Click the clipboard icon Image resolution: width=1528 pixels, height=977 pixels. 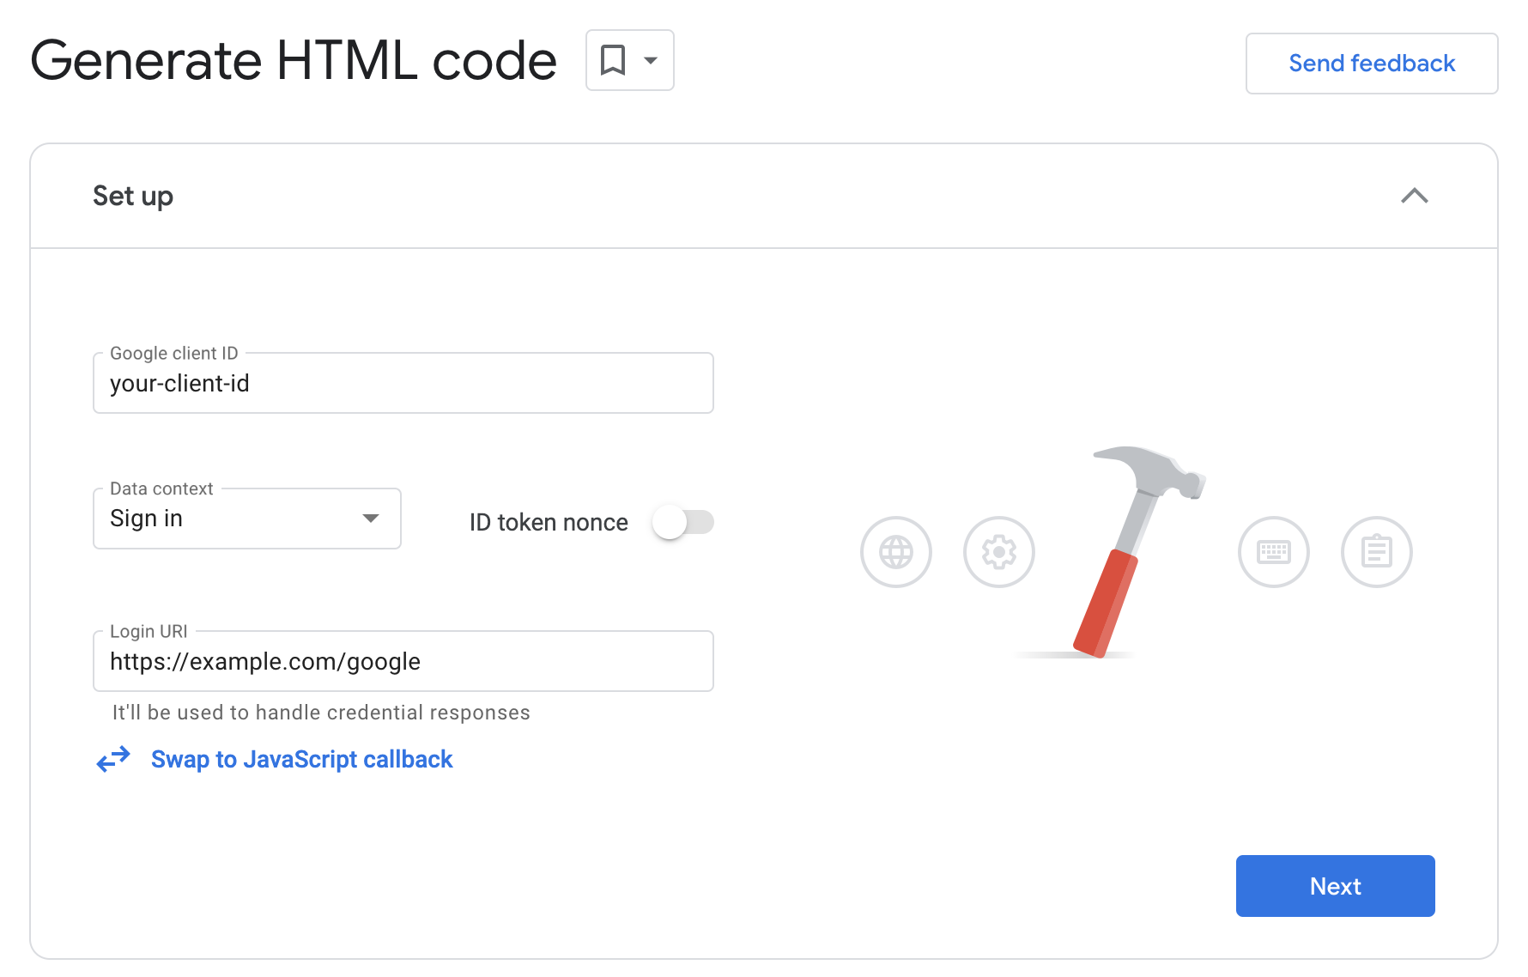1376,552
